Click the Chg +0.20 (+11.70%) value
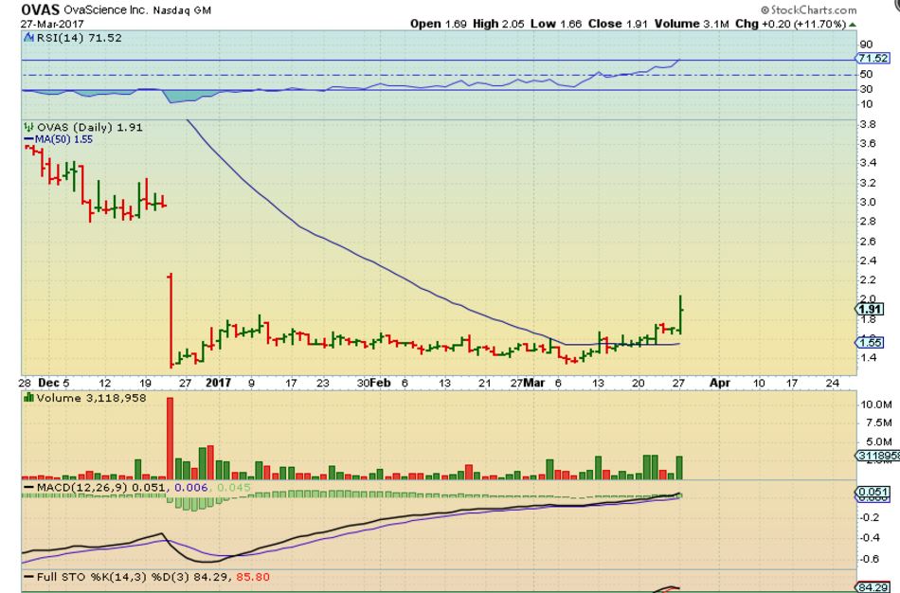Screen dimensions: 900x593 tap(790, 24)
